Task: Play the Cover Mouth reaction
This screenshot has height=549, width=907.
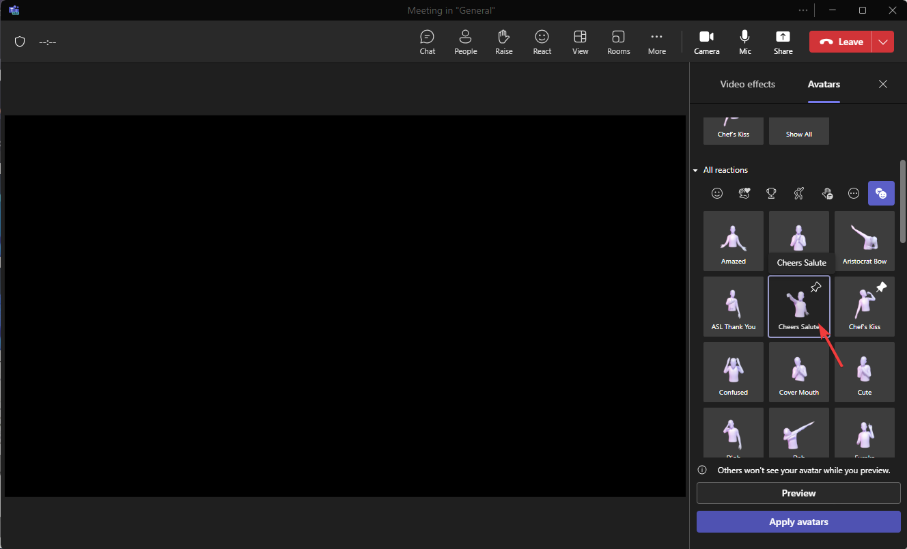Action: tap(799, 372)
